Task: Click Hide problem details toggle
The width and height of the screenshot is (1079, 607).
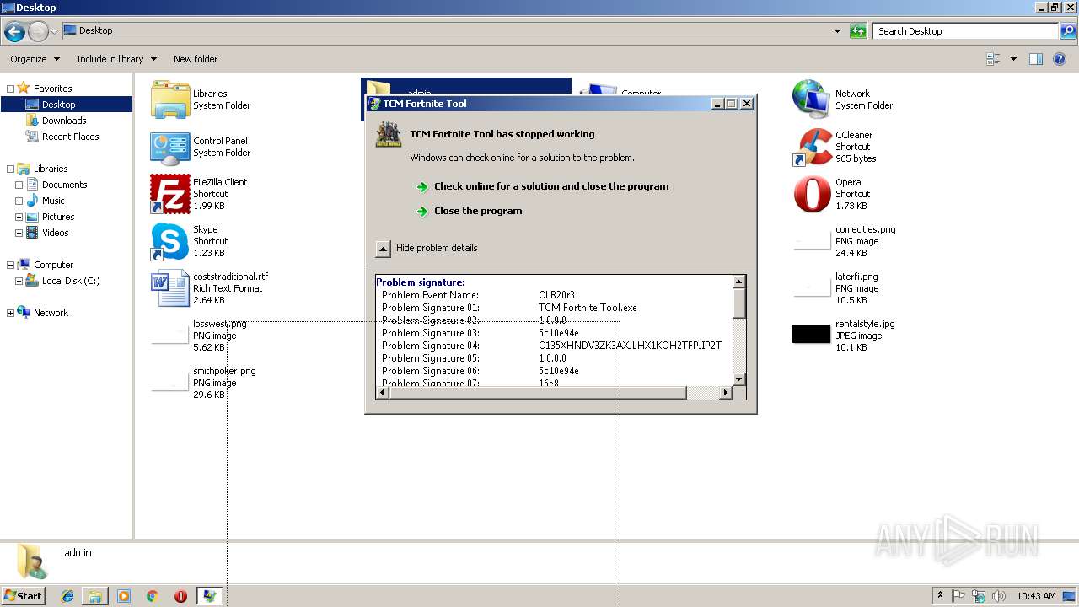Action: pyautogui.click(x=427, y=248)
